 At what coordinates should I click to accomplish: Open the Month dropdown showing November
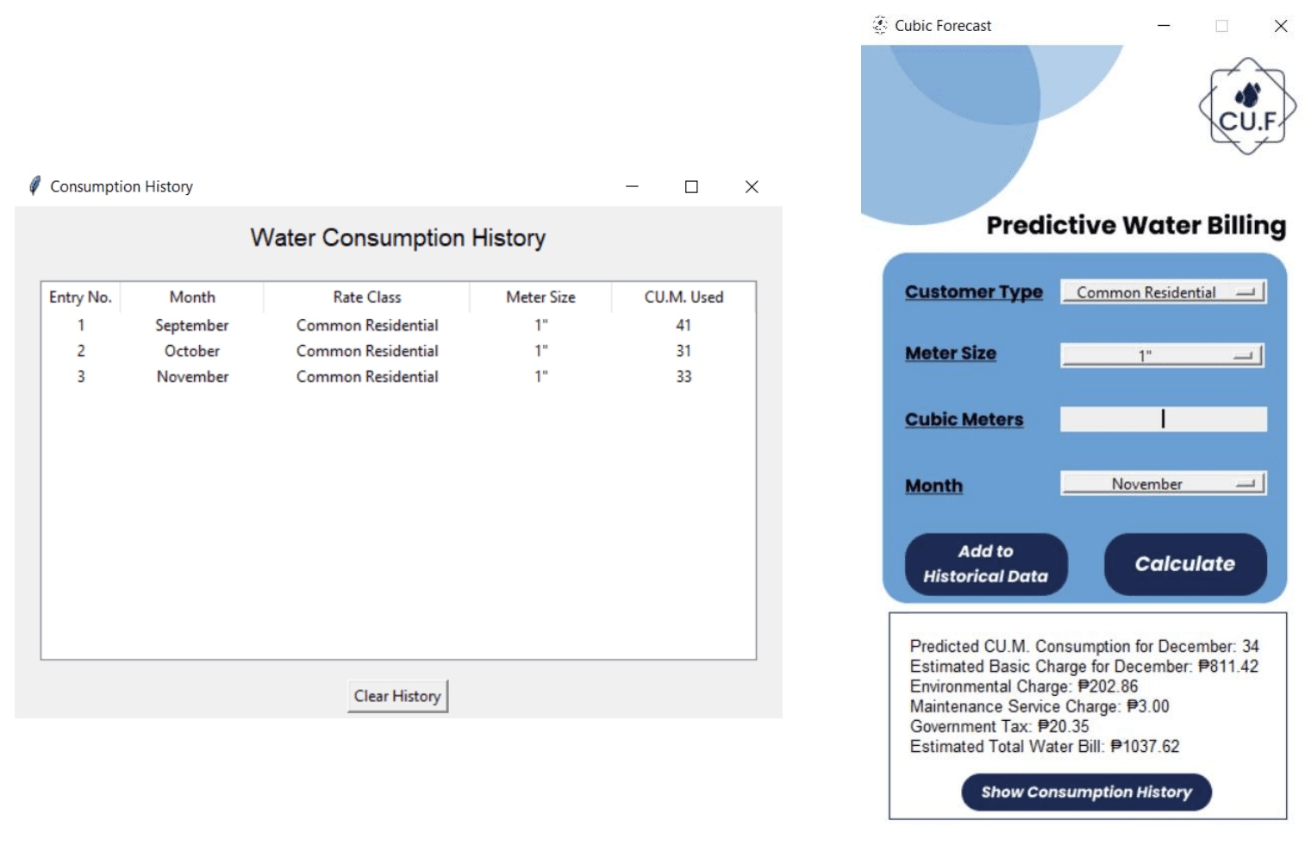coord(1163,484)
